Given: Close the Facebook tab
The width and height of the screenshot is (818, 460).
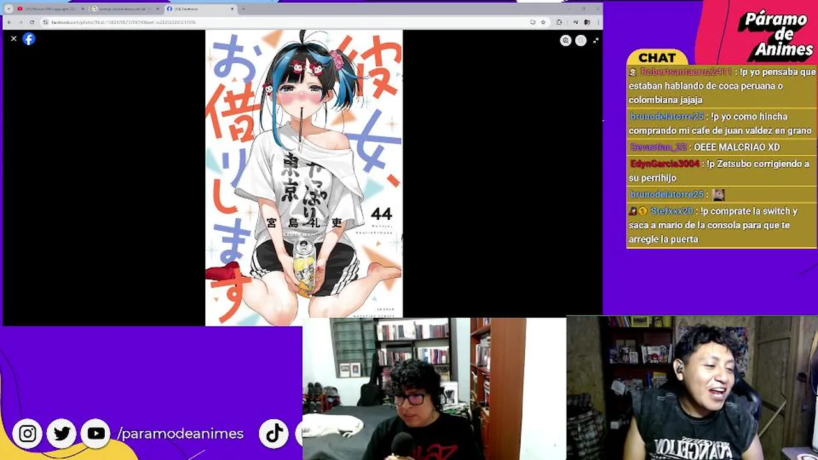Looking at the screenshot, I should (x=232, y=9).
